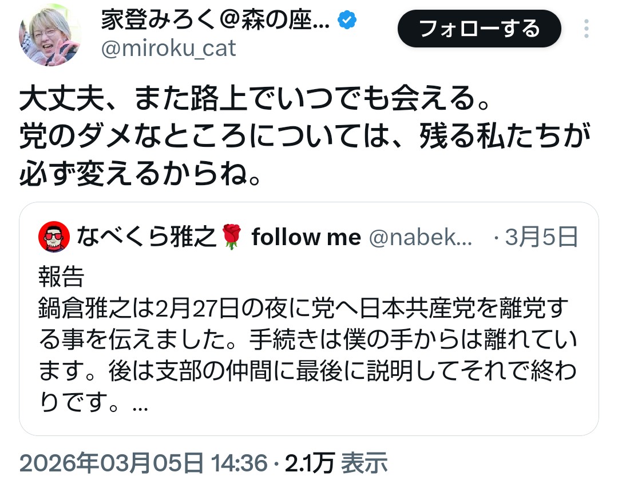Open 家登みろく's profile picture

(x=50, y=35)
